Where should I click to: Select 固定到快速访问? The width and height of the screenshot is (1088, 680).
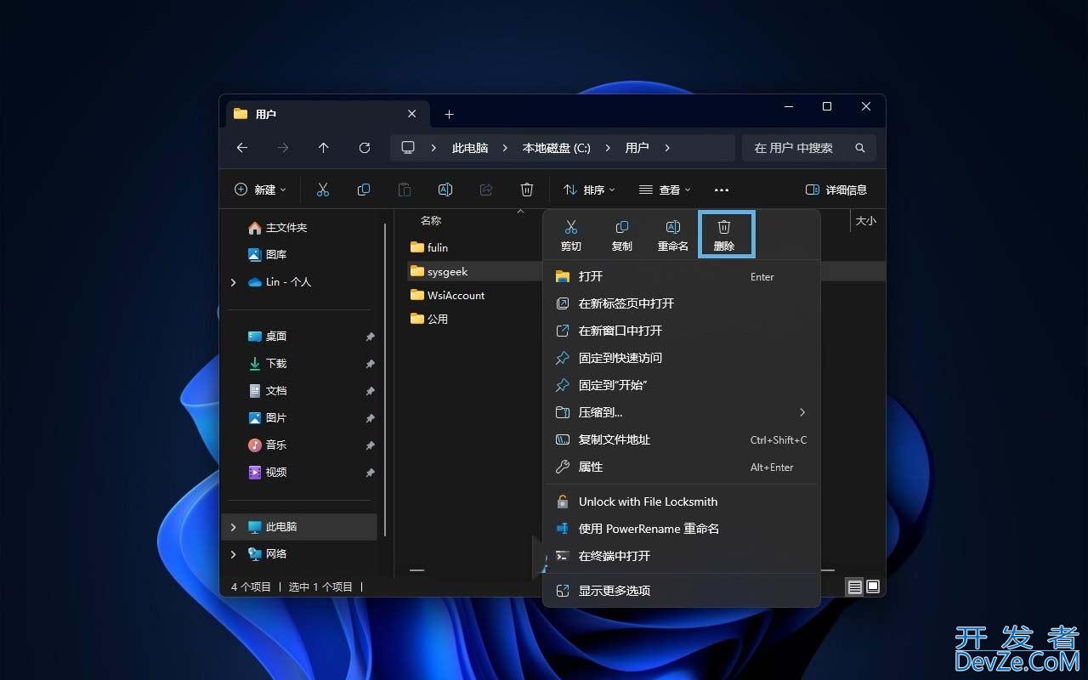[x=681, y=358]
